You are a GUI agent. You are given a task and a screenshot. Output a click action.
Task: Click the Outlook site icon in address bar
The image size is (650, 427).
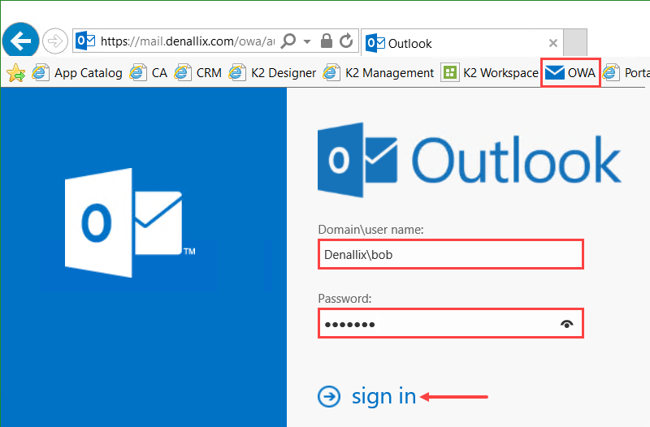85,41
